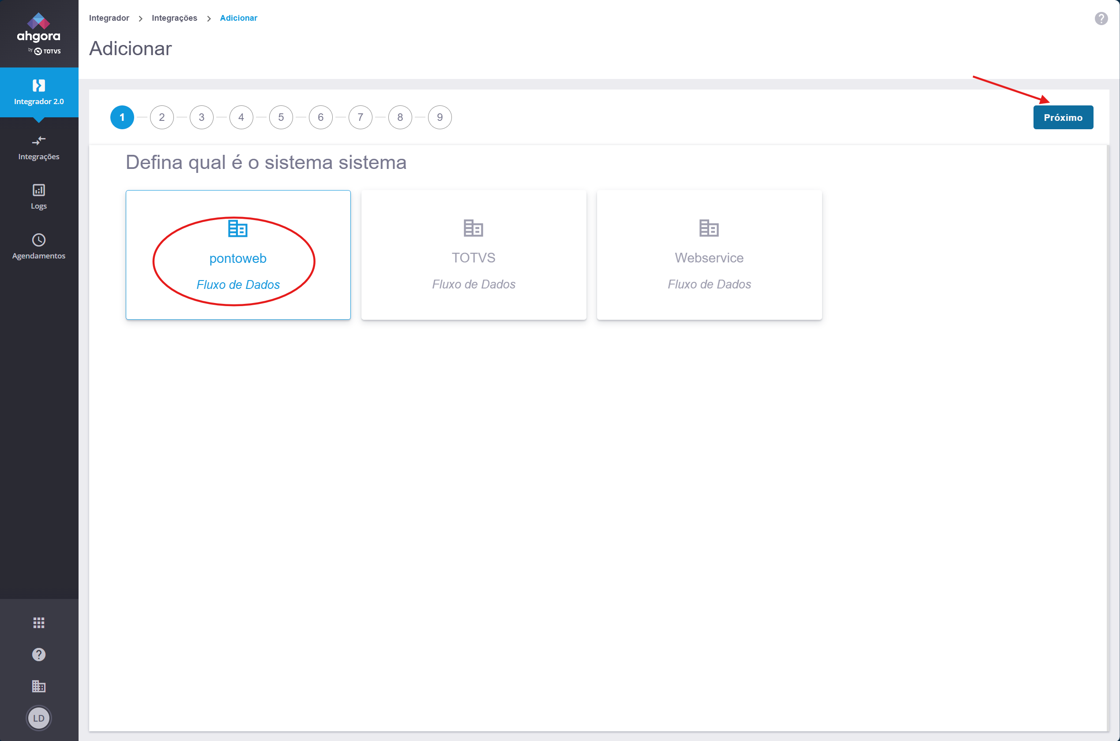
Task: Open Agendamentos clock icon
Action: (x=39, y=240)
